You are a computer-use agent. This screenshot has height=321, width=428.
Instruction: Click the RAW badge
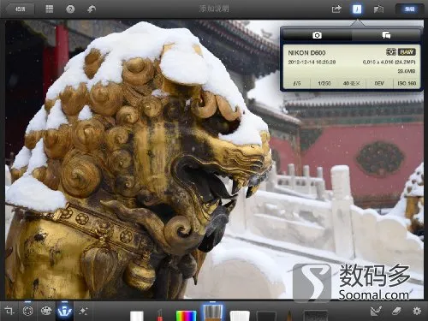tap(407, 52)
